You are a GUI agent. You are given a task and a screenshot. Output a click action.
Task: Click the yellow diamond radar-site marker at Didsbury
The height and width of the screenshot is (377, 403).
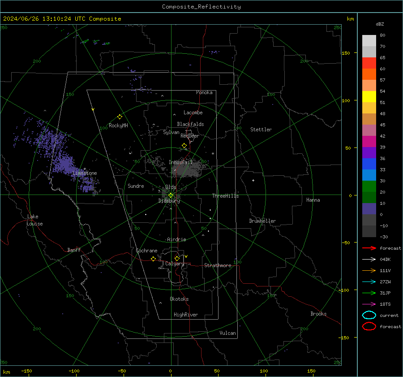(x=171, y=195)
